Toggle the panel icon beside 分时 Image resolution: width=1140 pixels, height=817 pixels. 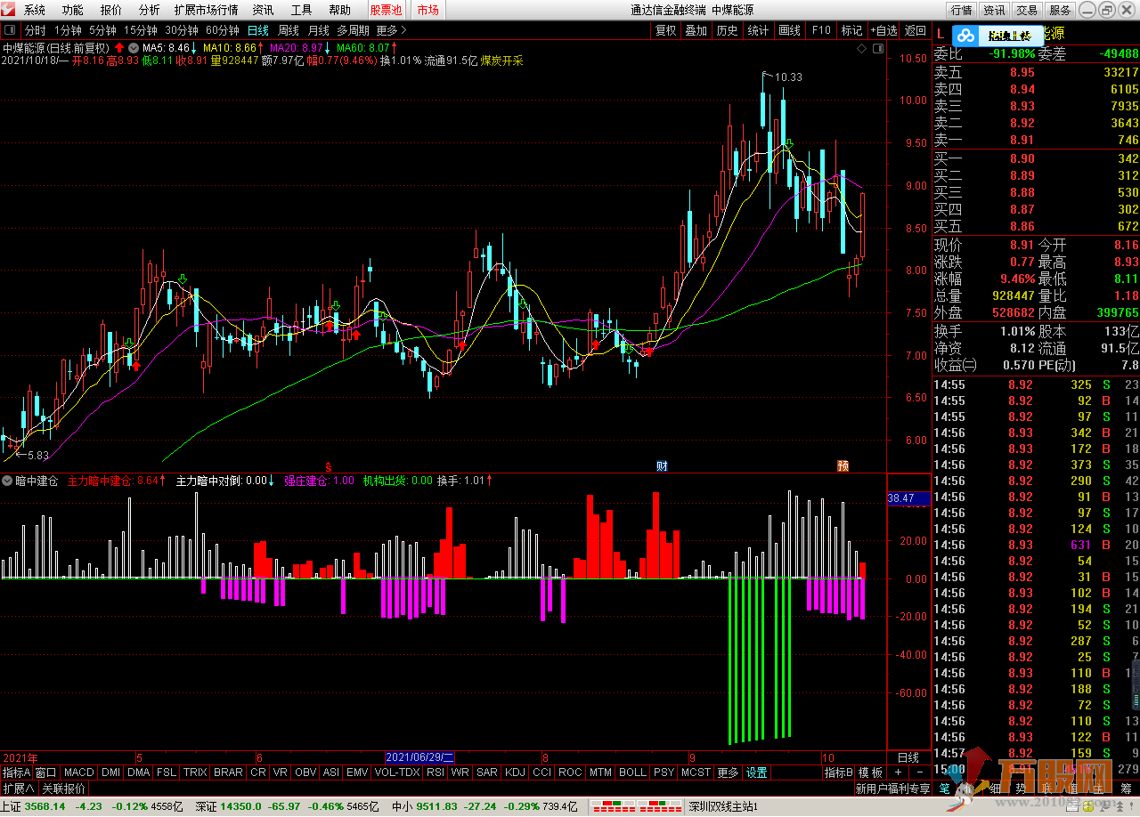(11, 30)
